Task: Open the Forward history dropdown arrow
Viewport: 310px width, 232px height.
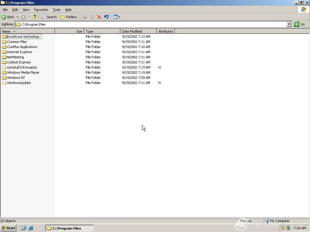Action: point(29,17)
